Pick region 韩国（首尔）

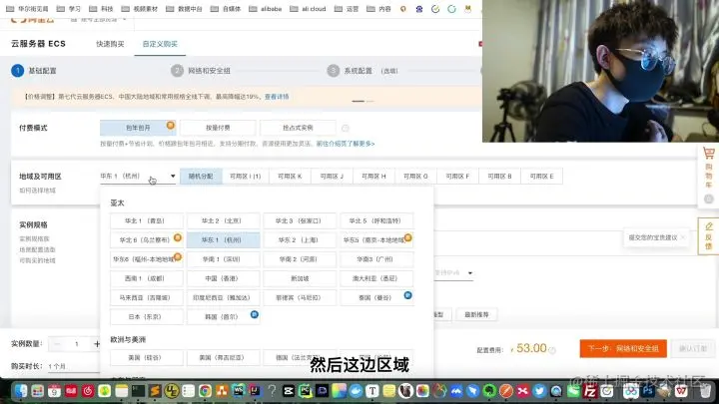(224, 317)
